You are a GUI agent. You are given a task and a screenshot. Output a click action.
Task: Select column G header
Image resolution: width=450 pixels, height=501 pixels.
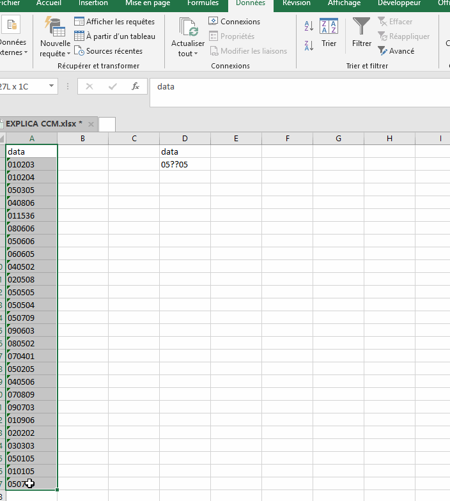[339, 138]
